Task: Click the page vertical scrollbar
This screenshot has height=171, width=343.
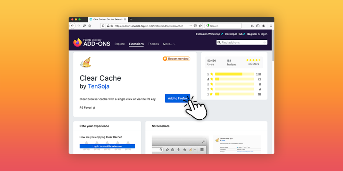Action: click(x=273, y=46)
